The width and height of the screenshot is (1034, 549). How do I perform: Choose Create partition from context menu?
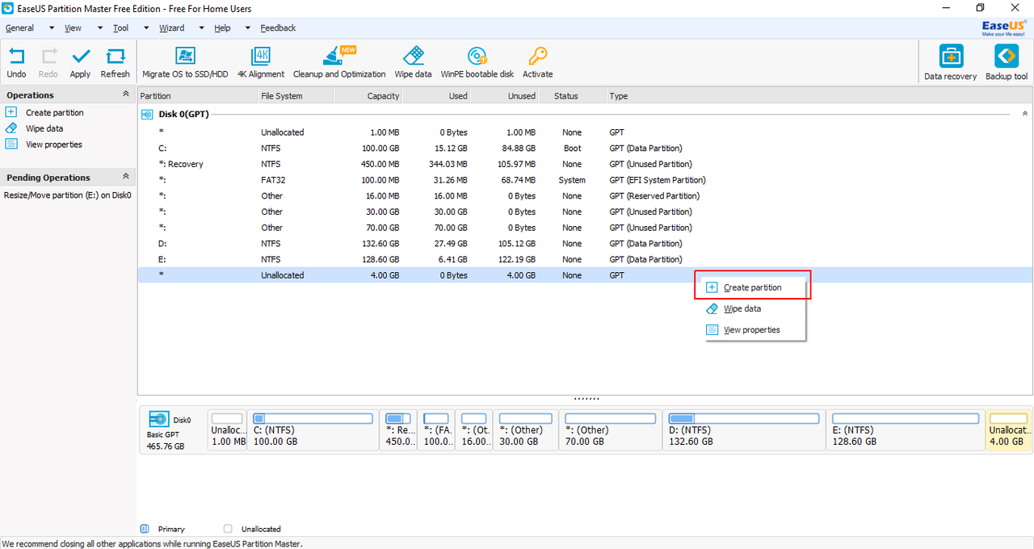pos(752,287)
